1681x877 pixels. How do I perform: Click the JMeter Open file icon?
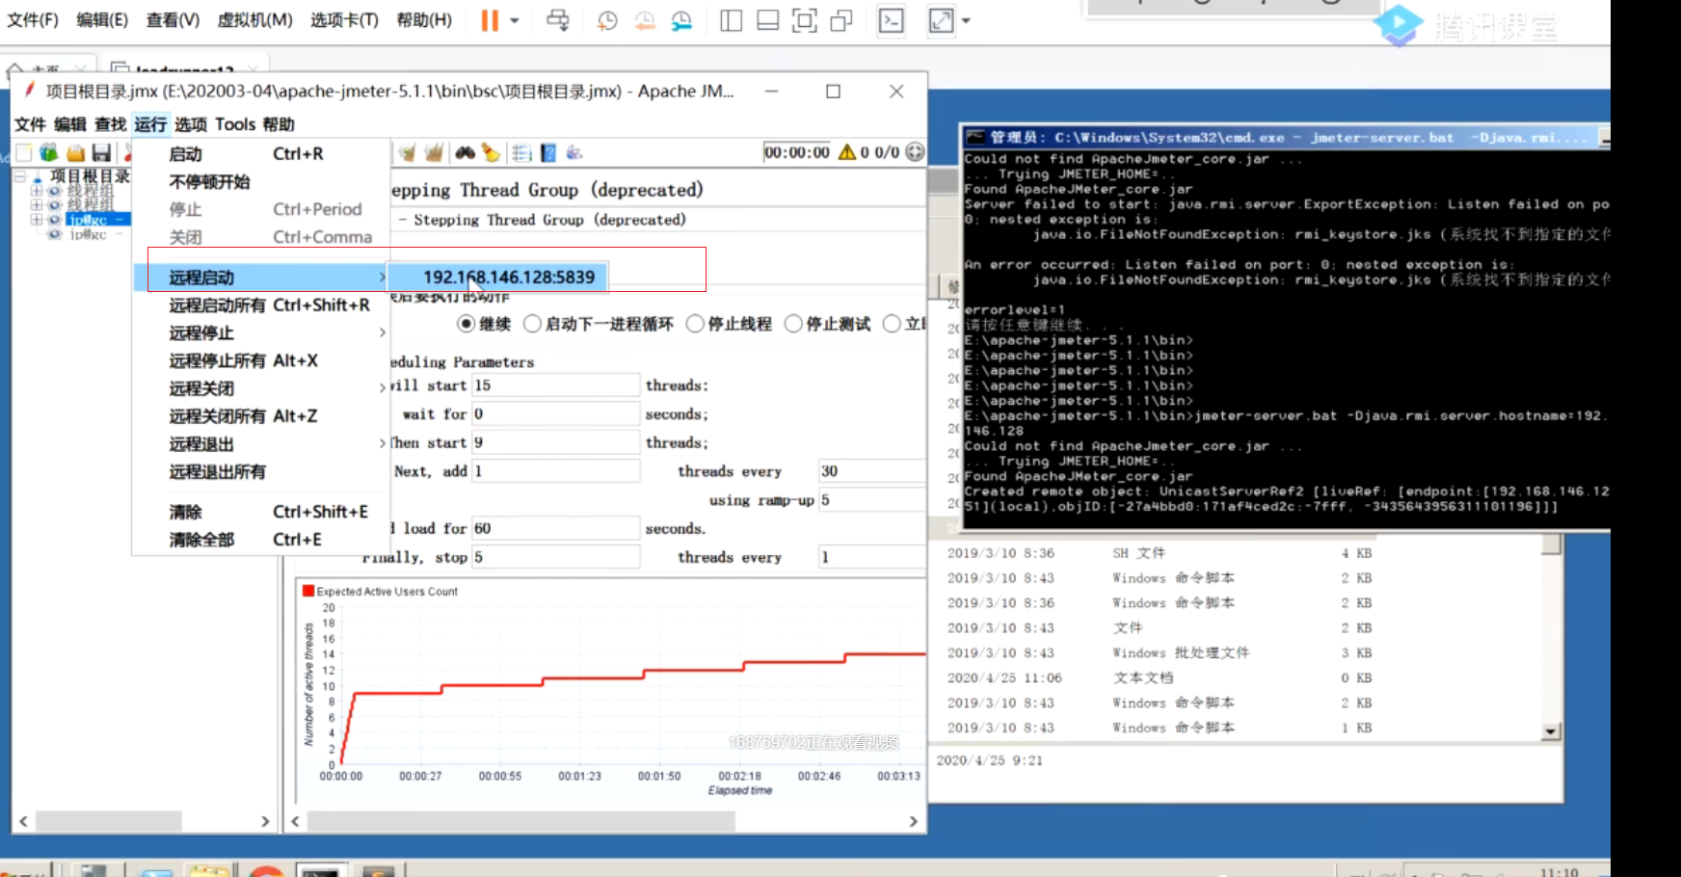click(75, 152)
